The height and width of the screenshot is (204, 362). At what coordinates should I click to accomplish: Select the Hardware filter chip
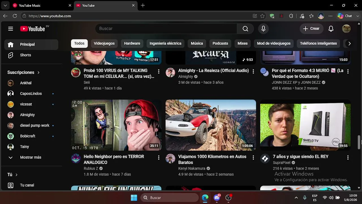coord(132,43)
